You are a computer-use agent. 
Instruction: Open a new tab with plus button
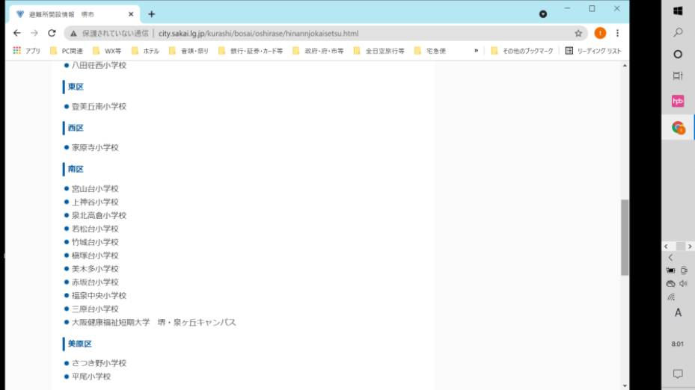pyautogui.click(x=152, y=14)
